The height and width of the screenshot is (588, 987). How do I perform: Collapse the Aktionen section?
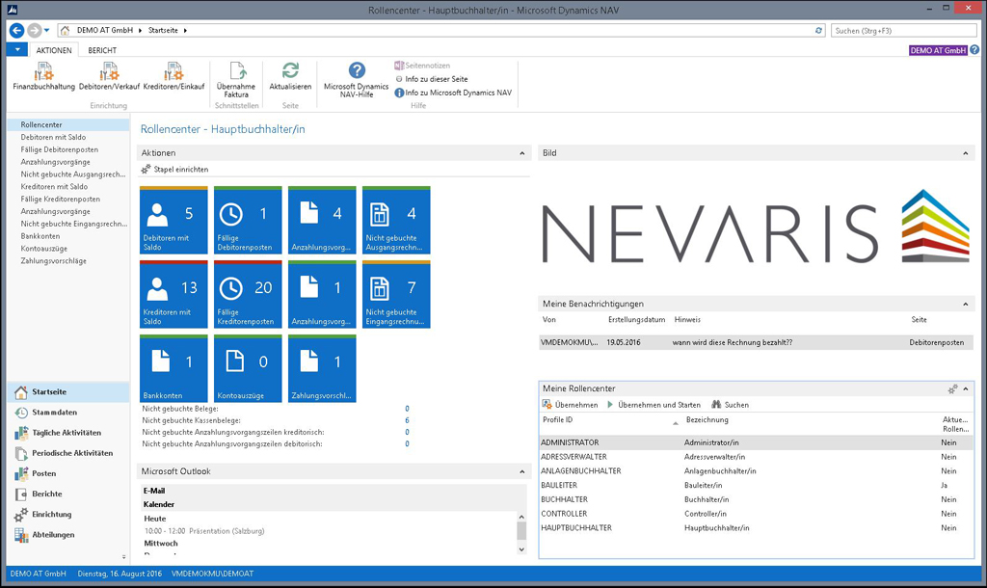[522, 153]
